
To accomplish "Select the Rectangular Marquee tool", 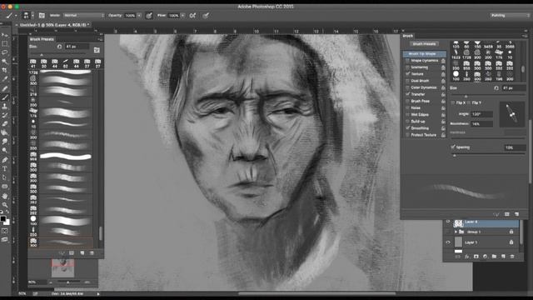I will pyautogui.click(x=4, y=44).
